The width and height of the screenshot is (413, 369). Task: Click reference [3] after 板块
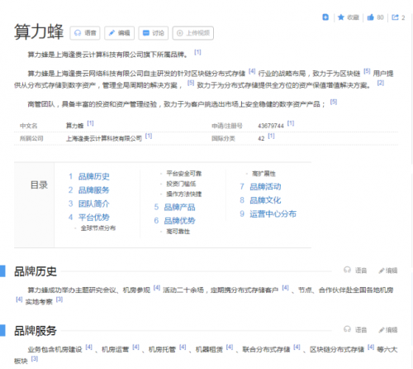(35, 359)
